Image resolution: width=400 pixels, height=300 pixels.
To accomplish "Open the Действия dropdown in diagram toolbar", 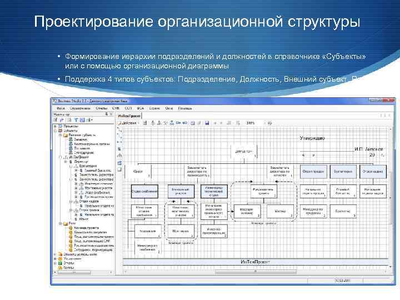I will pyautogui.click(x=129, y=123).
